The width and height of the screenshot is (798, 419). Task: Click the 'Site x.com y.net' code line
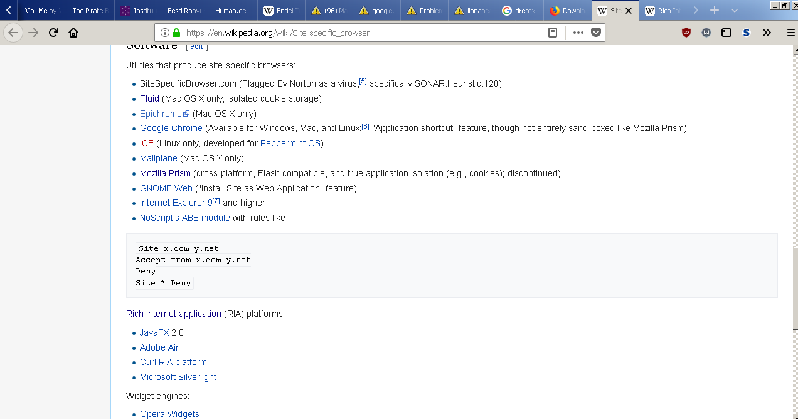click(x=179, y=248)
